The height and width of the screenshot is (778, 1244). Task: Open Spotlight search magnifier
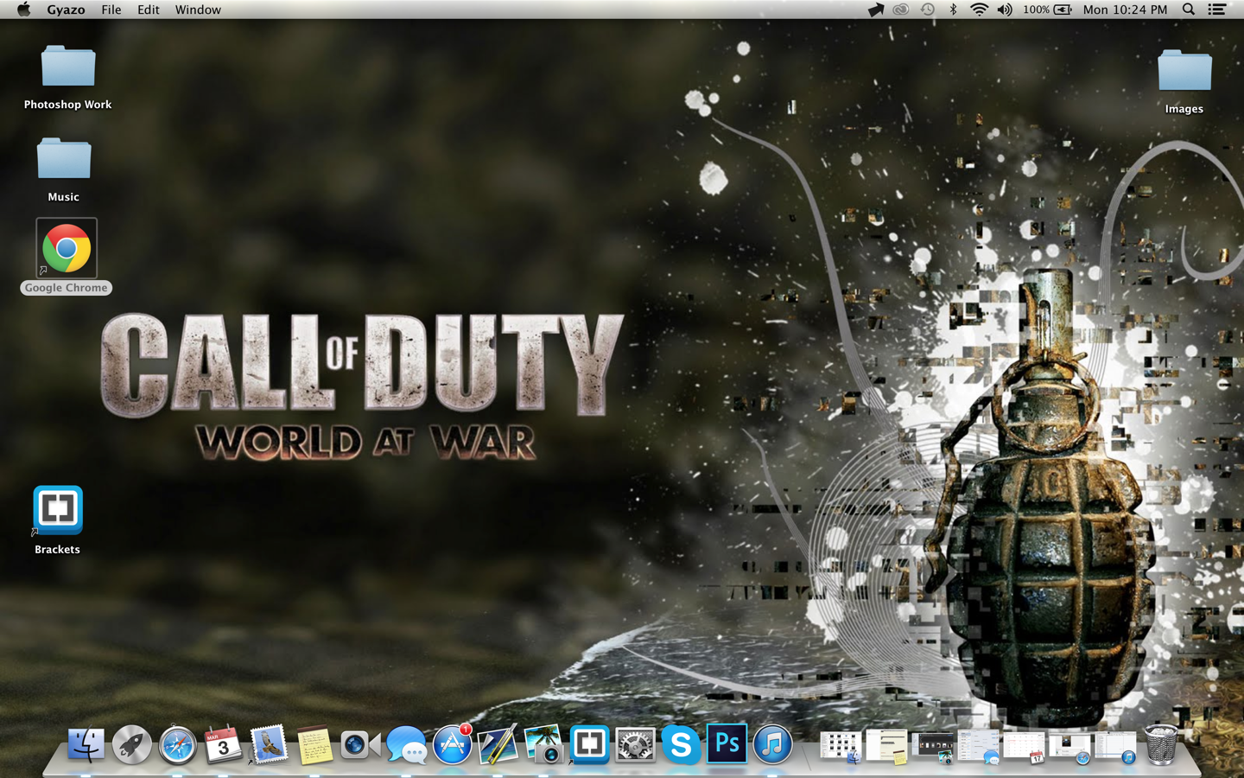point(1189,10)
